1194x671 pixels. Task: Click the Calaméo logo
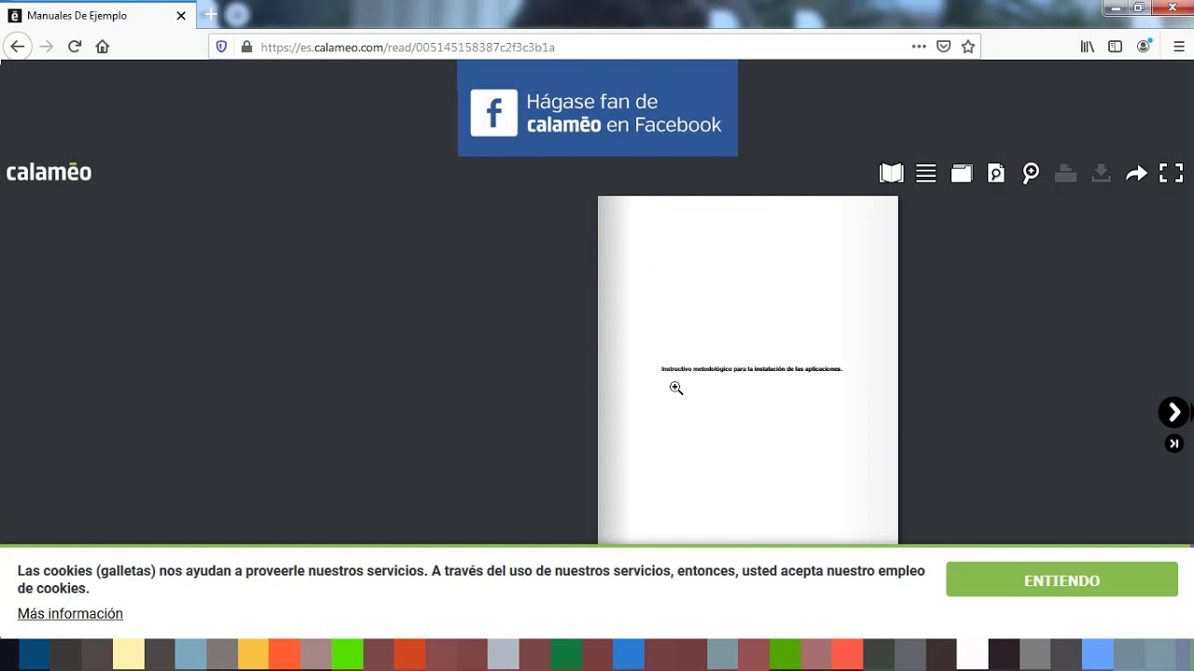[49, 172]
